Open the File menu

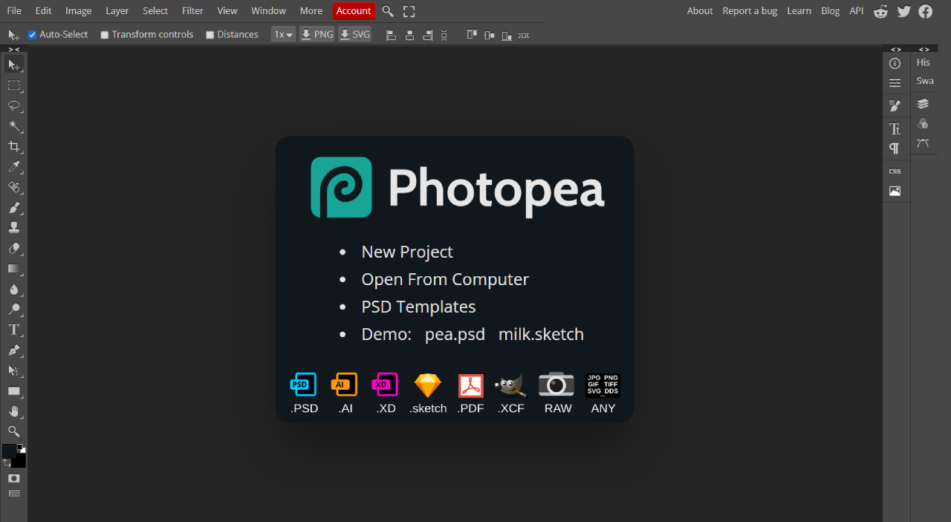point(14,11)
